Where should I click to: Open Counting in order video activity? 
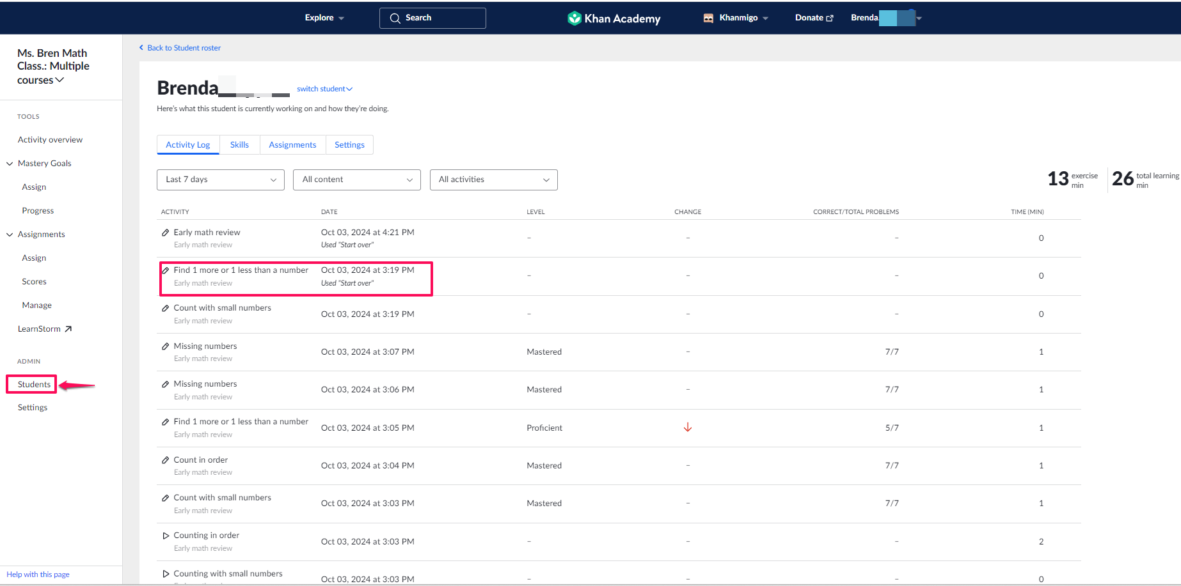pos(206,536)
